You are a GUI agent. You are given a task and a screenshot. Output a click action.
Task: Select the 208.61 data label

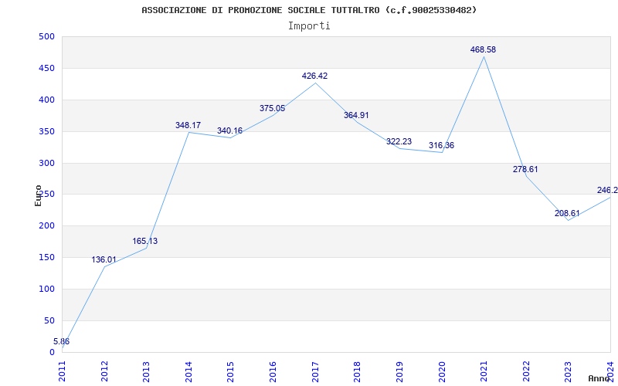coord(567,214)
